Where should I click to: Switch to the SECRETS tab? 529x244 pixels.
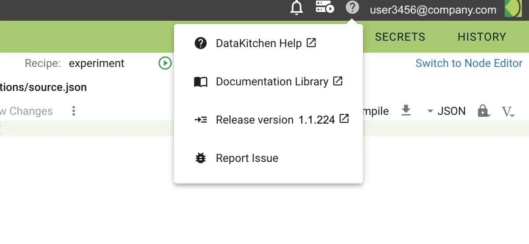pyautogui.click(x=400, y=37)
